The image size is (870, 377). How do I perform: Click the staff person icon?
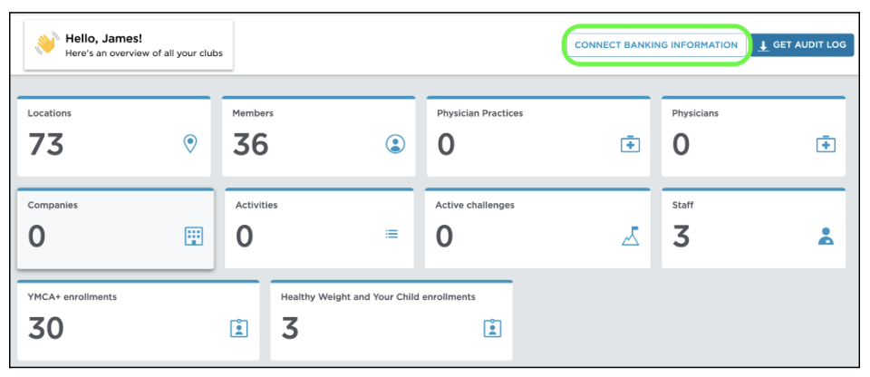(826, 237)
